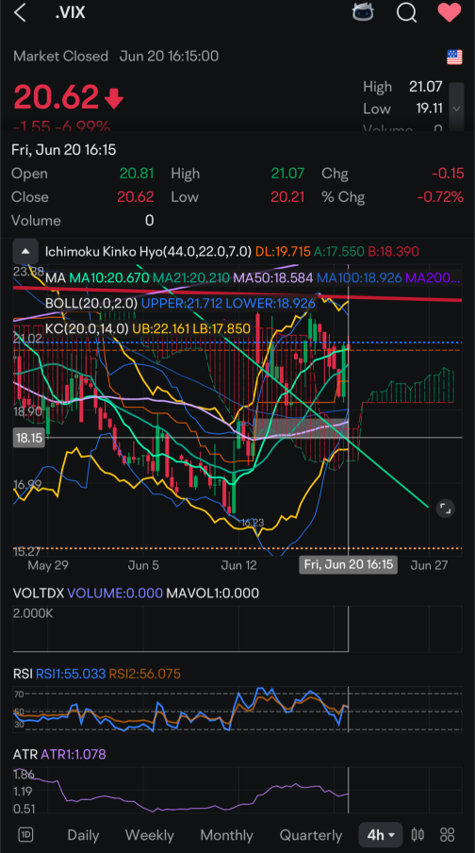Expand the quote details chevron
Screen dimensions: 475x853
[x=456, y=108]
